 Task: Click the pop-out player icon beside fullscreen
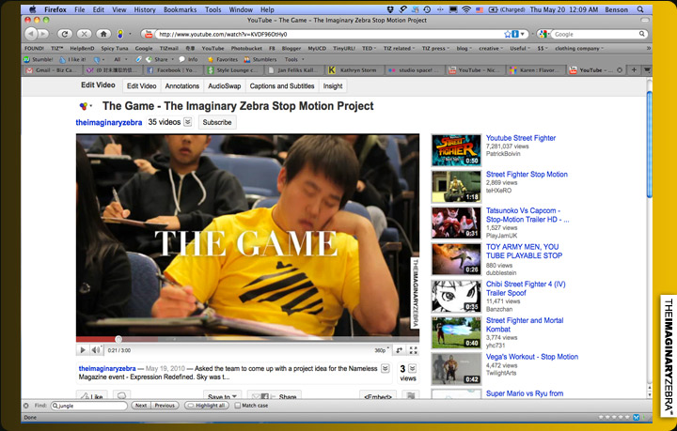click(400, 350)
